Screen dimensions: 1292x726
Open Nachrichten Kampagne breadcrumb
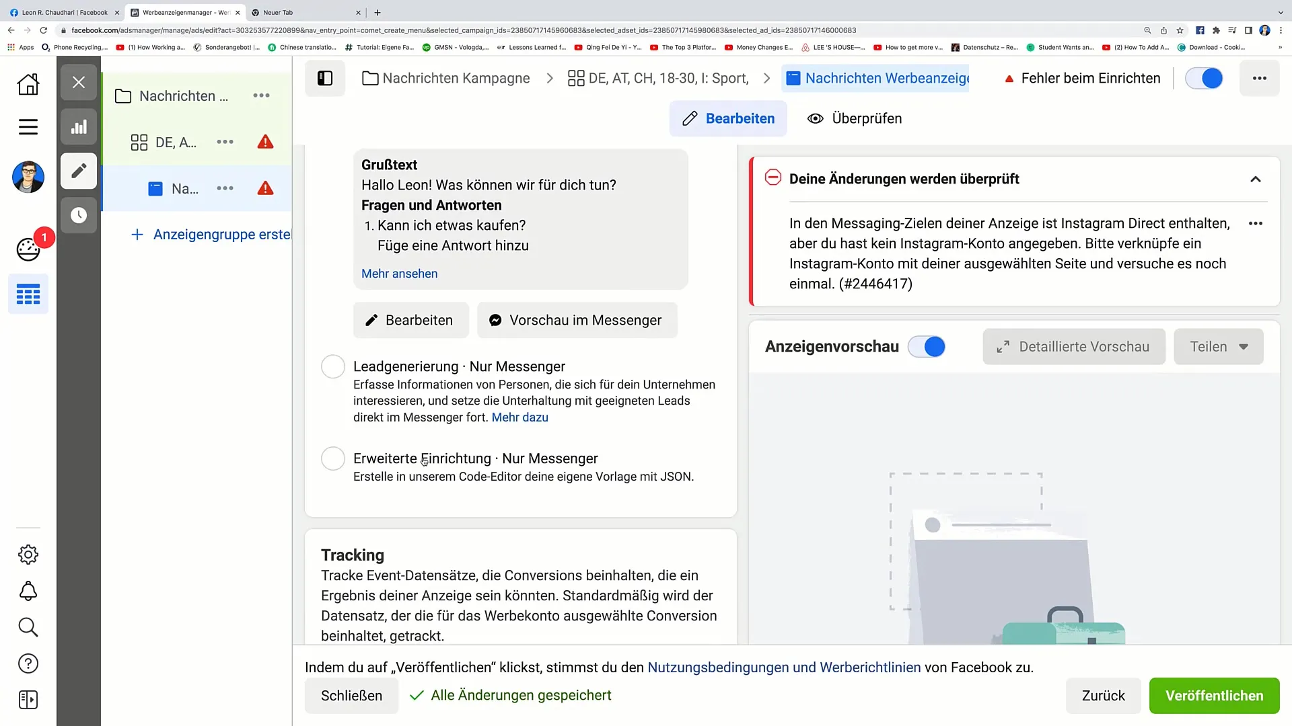coord(446,78)
